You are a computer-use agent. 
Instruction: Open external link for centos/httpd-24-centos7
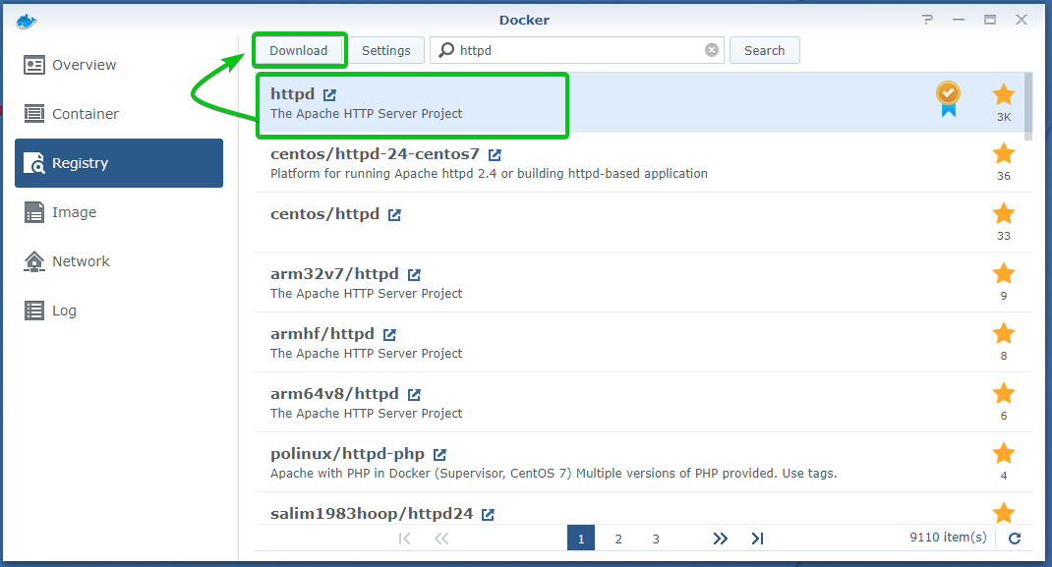pyautogui.click(x=495, y=155)
